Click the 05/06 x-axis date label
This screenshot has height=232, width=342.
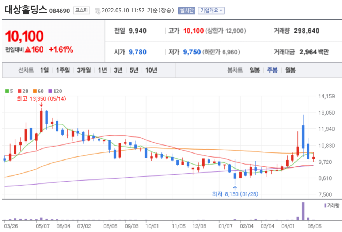pos(314,226)
